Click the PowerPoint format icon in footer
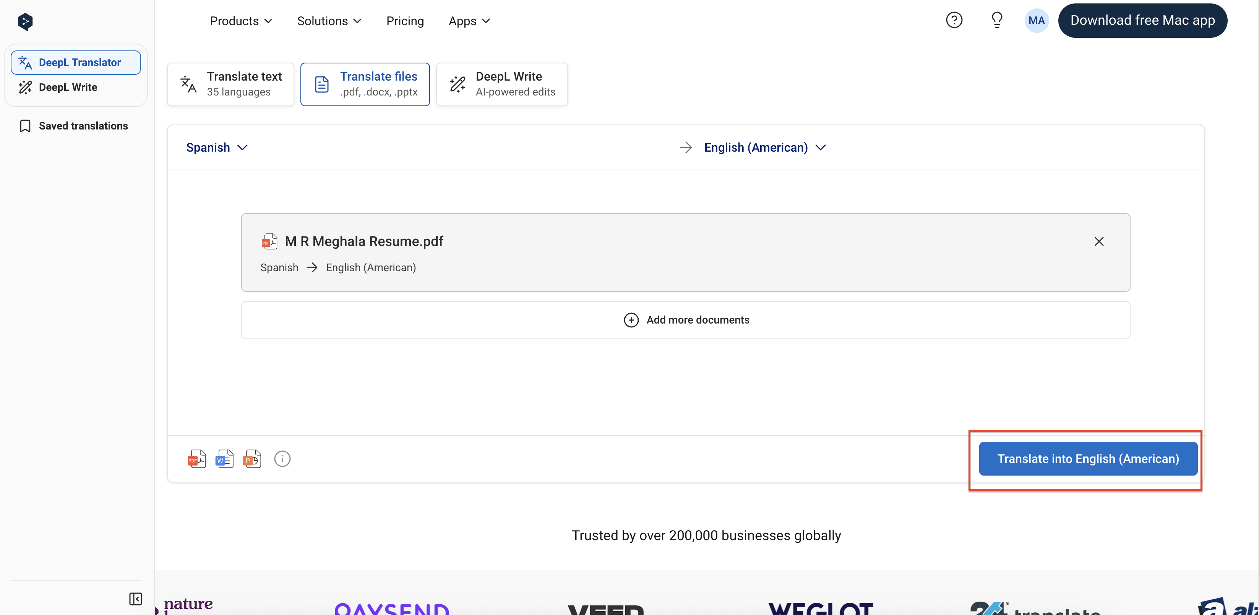Viewport: 1259px width, 615px height. (x=252, y=459)
